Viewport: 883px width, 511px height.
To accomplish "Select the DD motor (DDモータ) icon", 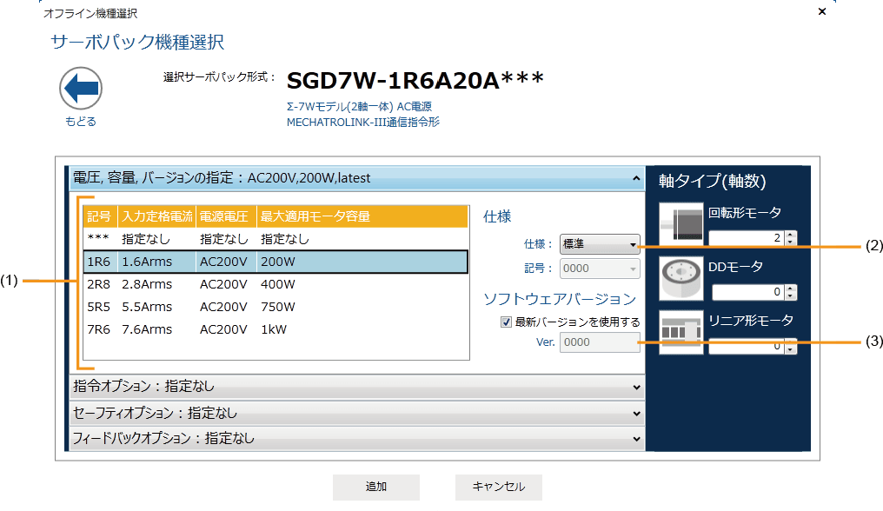I will pos(681,279).
